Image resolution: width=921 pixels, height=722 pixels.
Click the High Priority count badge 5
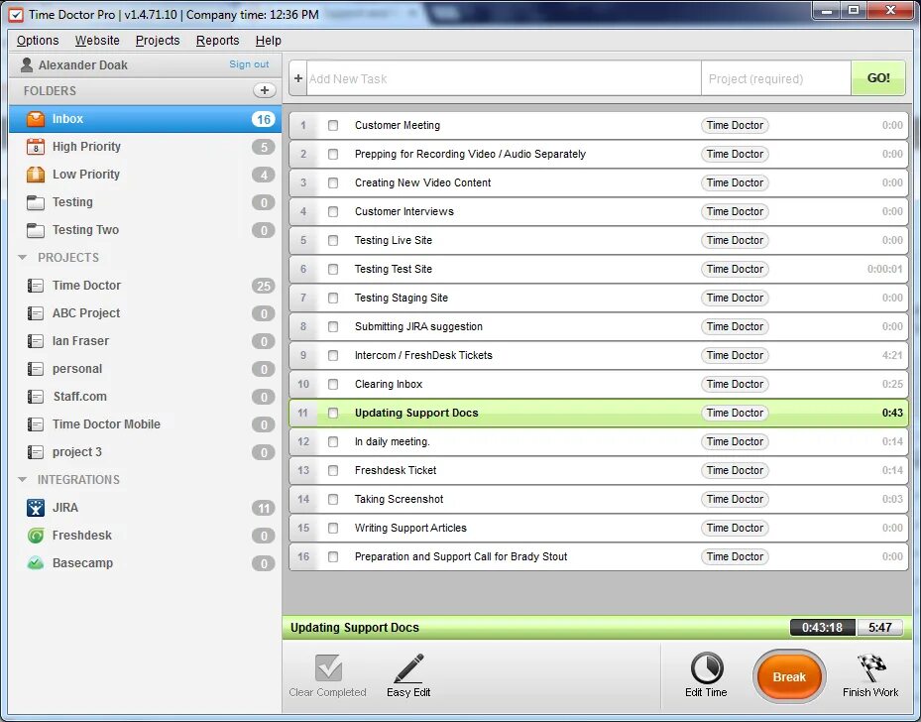(264, 147)
